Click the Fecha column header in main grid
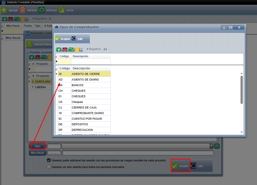This screenshot has width=257, height=185. click(28, 26)
